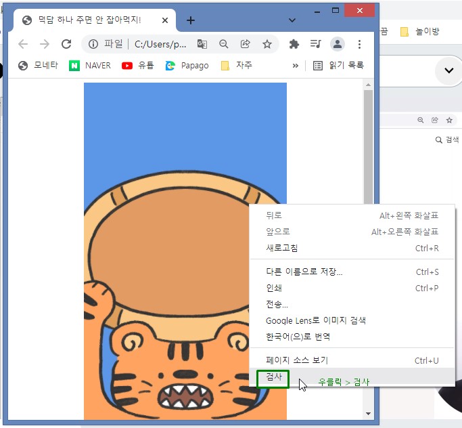Image resolution: width=462 pixels, height=428 pixels.
Task: Open NAVER bookmark
Action: coord(90,66)
